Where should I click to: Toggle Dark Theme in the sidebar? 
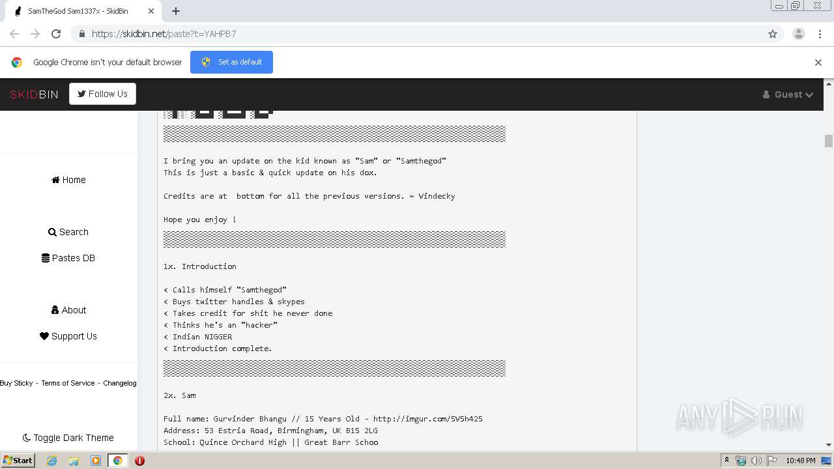68,438
